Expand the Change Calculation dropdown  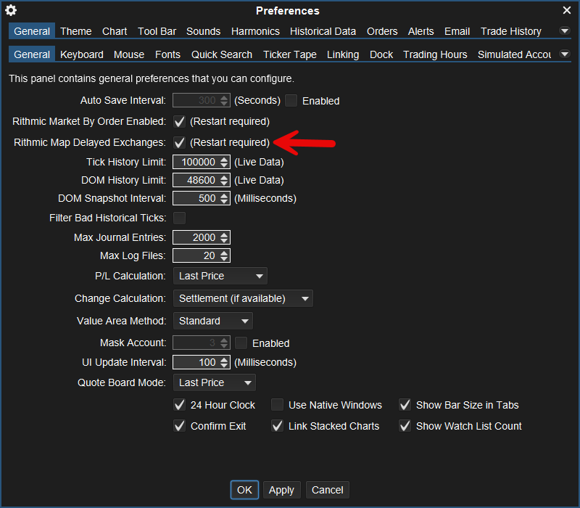tap(243, 298)
